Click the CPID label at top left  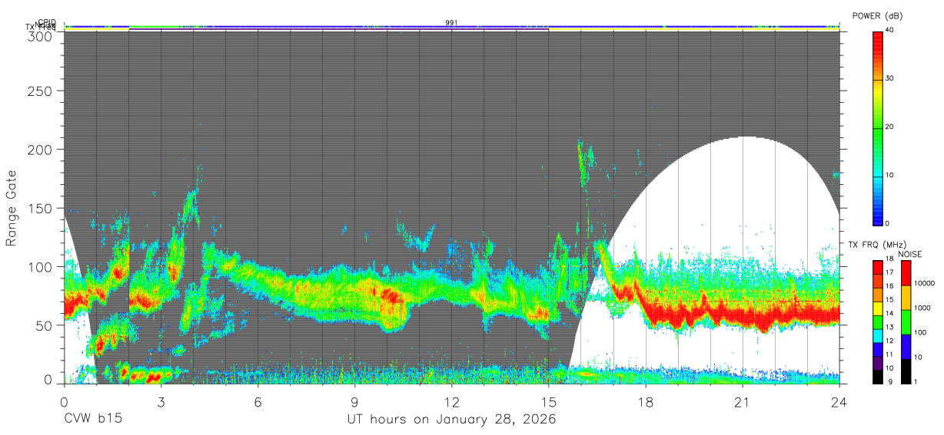click(47, 22)
